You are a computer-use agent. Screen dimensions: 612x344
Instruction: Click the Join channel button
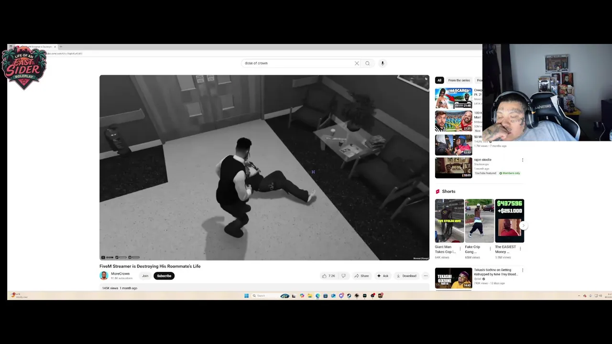point(145,276)
